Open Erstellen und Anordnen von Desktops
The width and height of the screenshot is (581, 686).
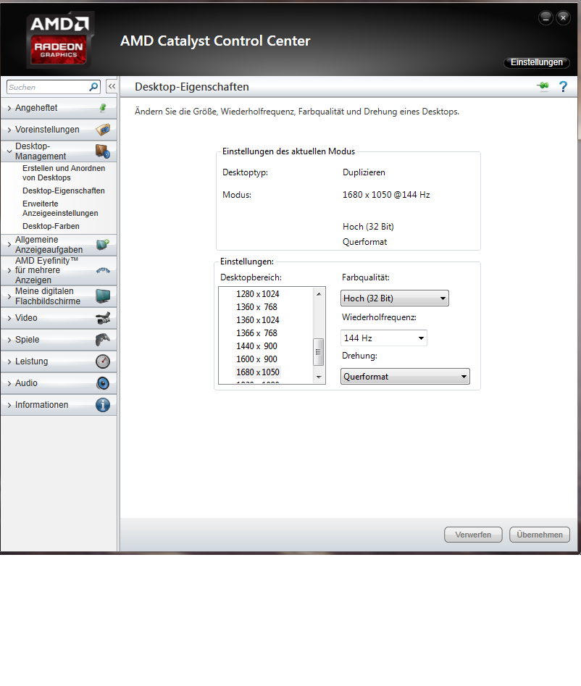(64, 173)
